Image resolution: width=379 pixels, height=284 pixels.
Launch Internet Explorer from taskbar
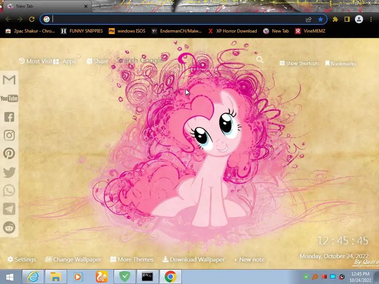point(33,277)
